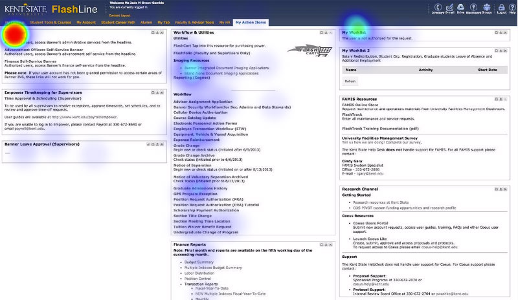Open FlashTrack Training Documentation (pdf) link
Image resolution: width=518 pixels, height=300 pixels.
(x=380, y=129)
